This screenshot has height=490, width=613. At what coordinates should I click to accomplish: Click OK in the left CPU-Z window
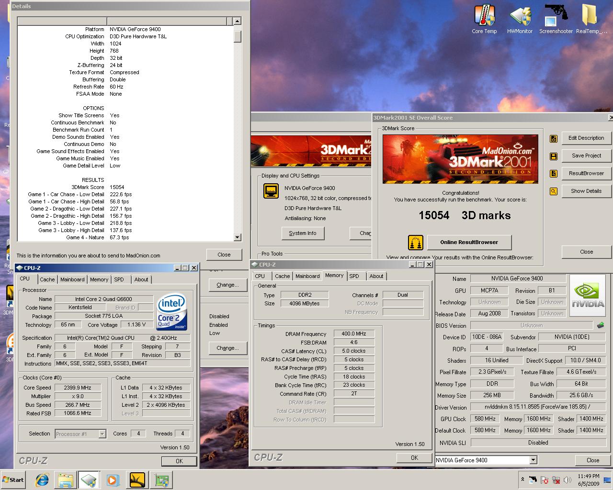[179, 461]
